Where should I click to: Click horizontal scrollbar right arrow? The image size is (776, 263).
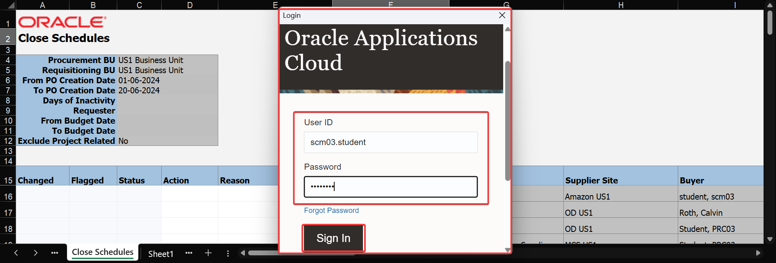click(x=758, y=253)
